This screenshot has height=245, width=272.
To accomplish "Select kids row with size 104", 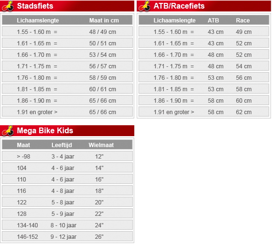I will point(67,168).
